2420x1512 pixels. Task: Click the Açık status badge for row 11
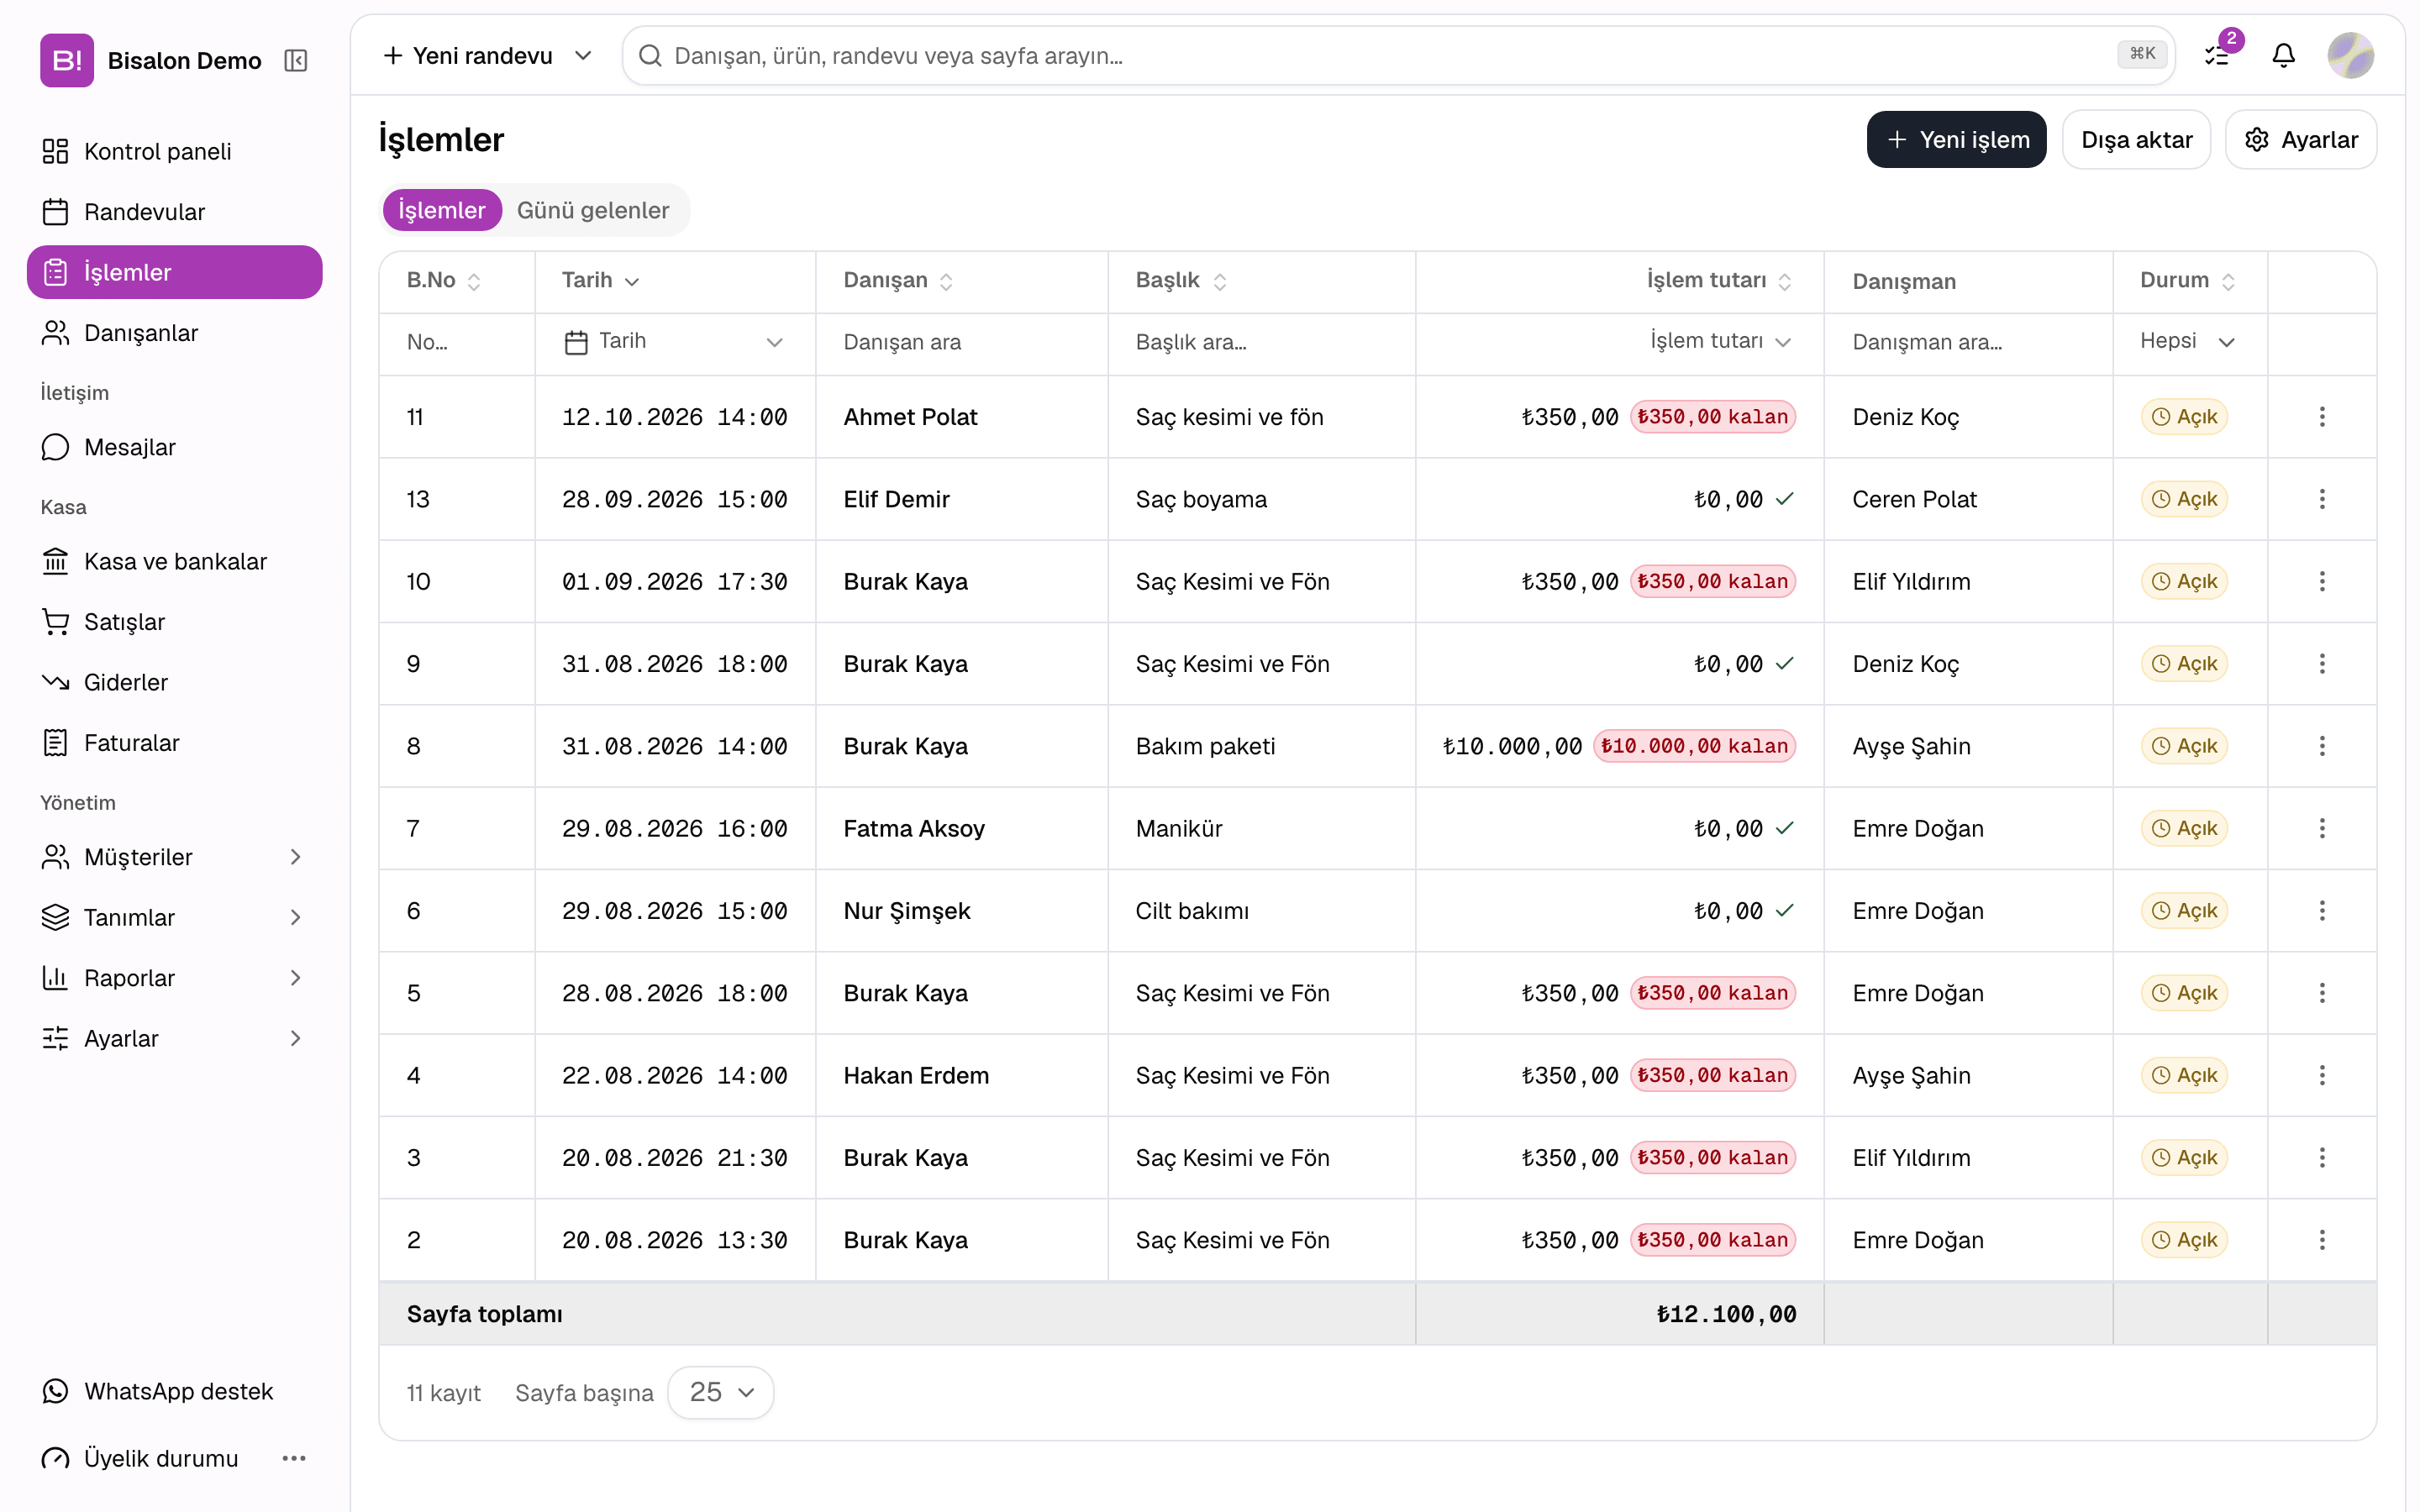pyautogui.click(x=2184, y=417)
